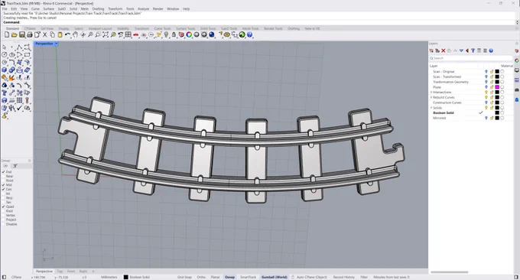Select the Rectangle tool in left sidebar
The width and height of the screenshot is (520, 280).
pyautogui.click(x=28, y=55)
